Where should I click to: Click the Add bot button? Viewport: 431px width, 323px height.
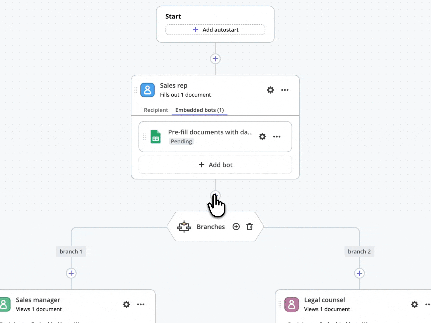click(x=215, y=165)
